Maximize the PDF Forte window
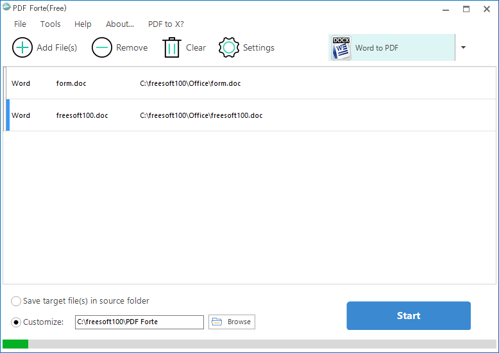This screenshot has width=499, height=353. click(x=466, y=9)
